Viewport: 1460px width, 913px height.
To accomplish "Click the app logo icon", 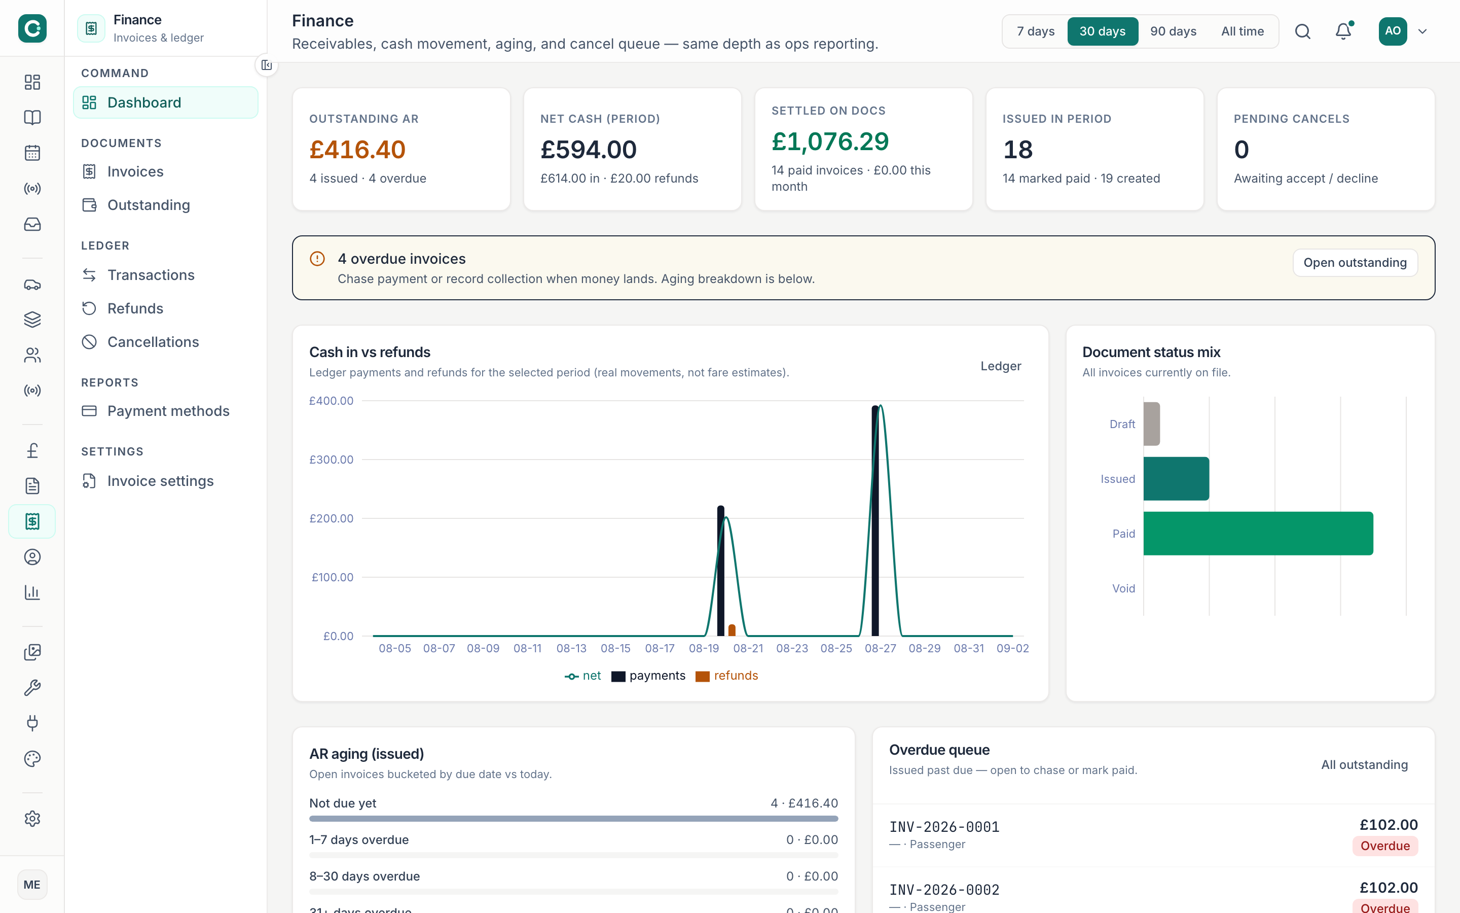I will click(32, 28).
